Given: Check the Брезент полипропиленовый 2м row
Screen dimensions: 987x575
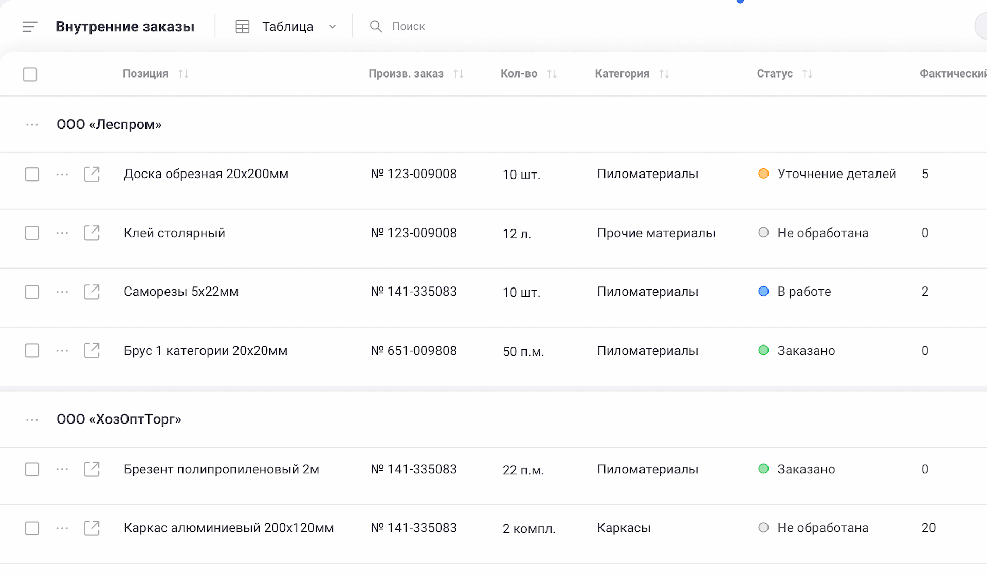Looking at the screenshot, I should click(32, 469).
